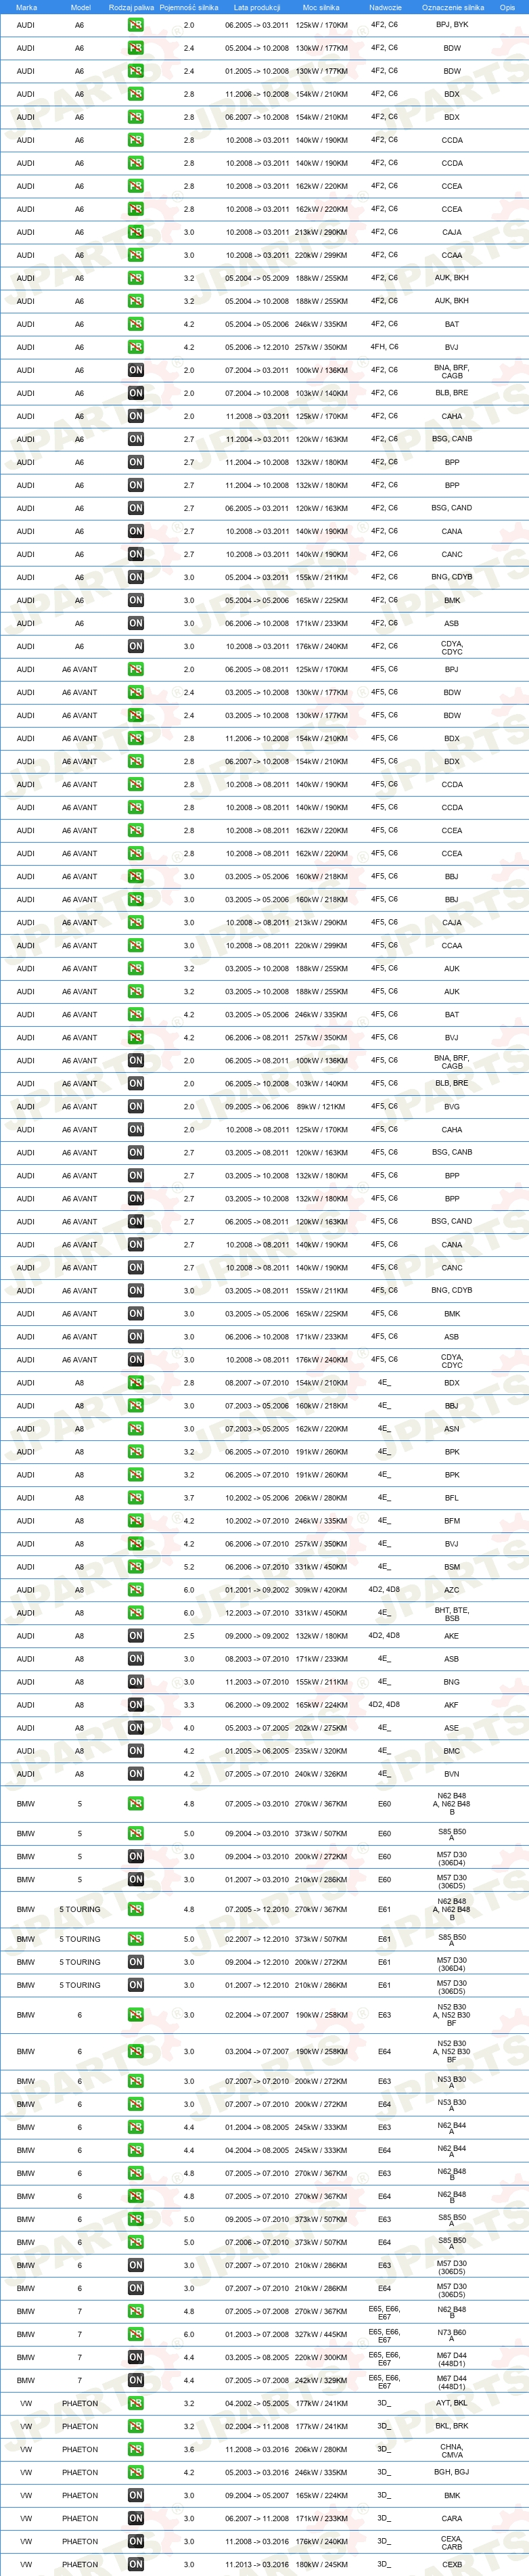Click the CHNA, CMVA engine code cell
This screenshot has width=529, height=2576.
coord(452,2449)
